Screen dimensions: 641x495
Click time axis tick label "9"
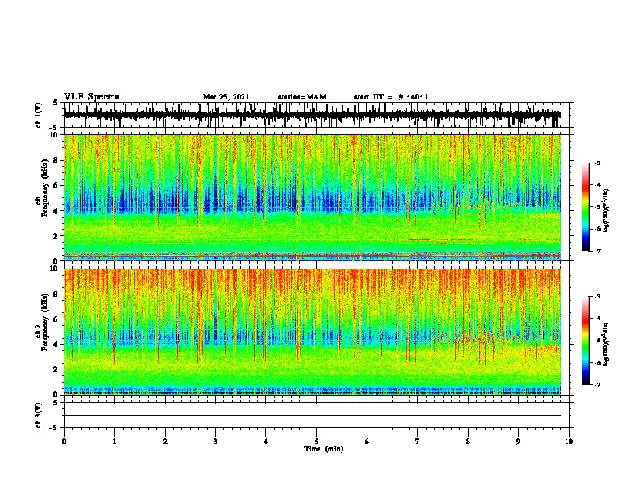coord(518,442)
